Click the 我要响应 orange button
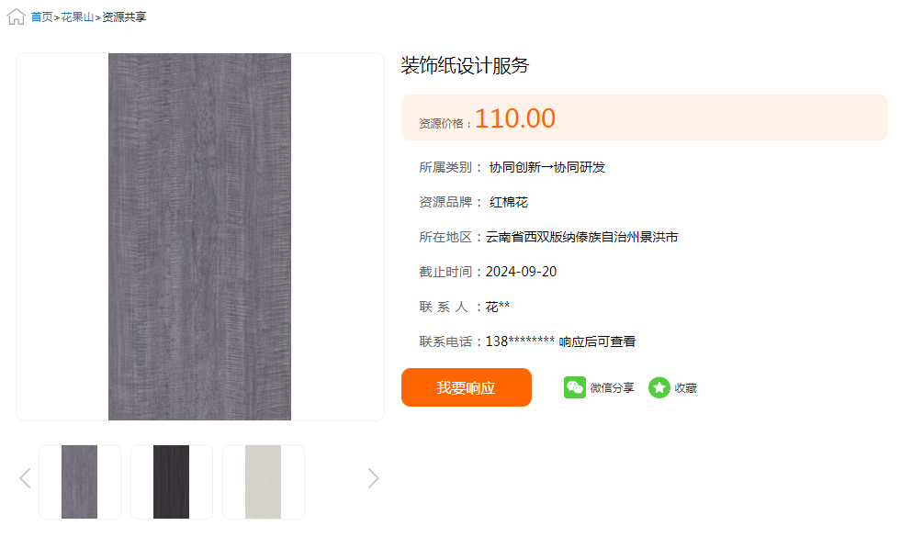This screenshot has height=548, width=901. coord(466,387)
